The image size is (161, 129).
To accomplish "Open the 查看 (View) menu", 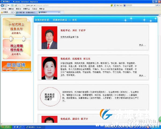I will [18, 9].
